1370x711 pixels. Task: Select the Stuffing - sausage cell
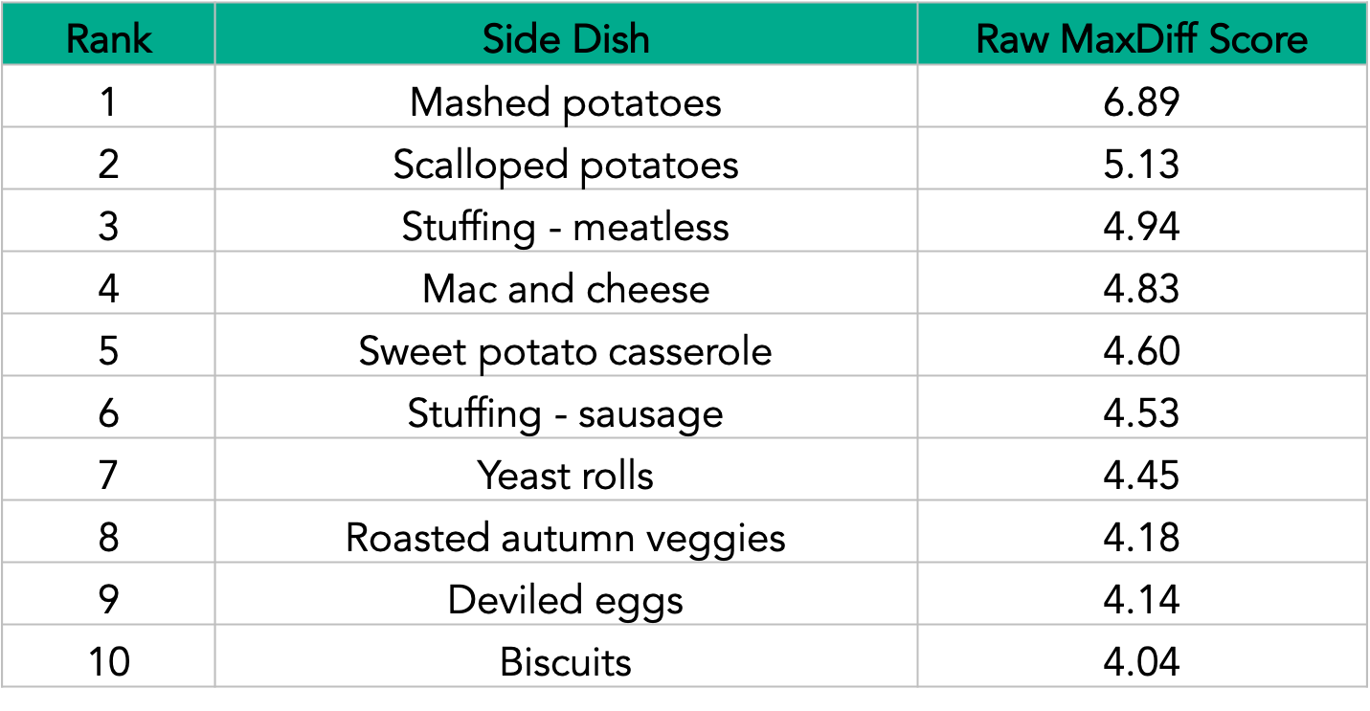pos(566,413)
